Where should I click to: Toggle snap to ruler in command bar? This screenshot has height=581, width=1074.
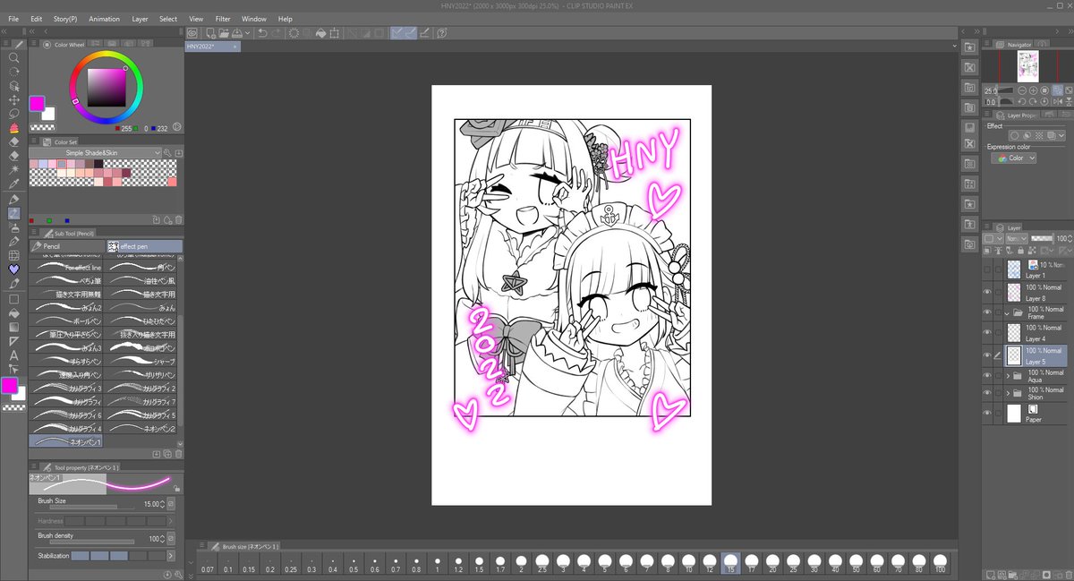397,33
